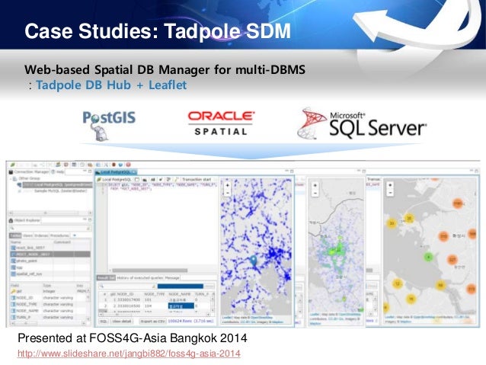This screenshot has width=486, height=365.
Task: Click the Export as CSV button
Action: coord(152,322)
